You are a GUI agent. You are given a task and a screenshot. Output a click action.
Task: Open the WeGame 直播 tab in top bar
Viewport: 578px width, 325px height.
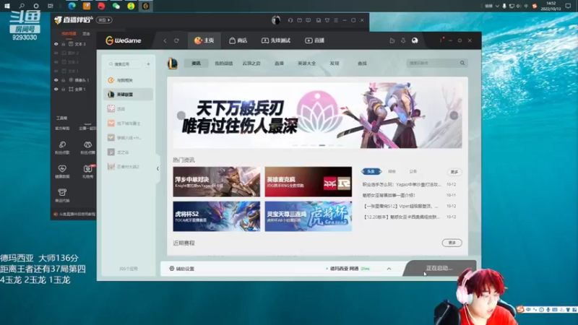point(315,40)
